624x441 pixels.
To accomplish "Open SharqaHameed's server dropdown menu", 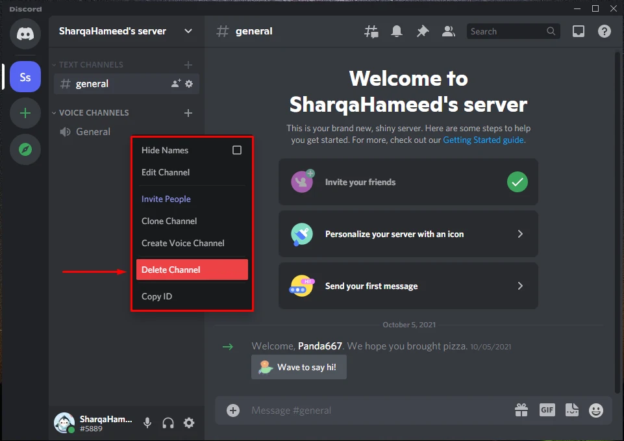I will click(x=188, y=31).
